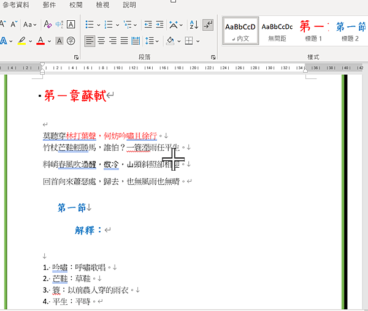This screenshot has width=368, height=311.
Task: Expand the shading color dropdown arrow
Action: [179, 42]
